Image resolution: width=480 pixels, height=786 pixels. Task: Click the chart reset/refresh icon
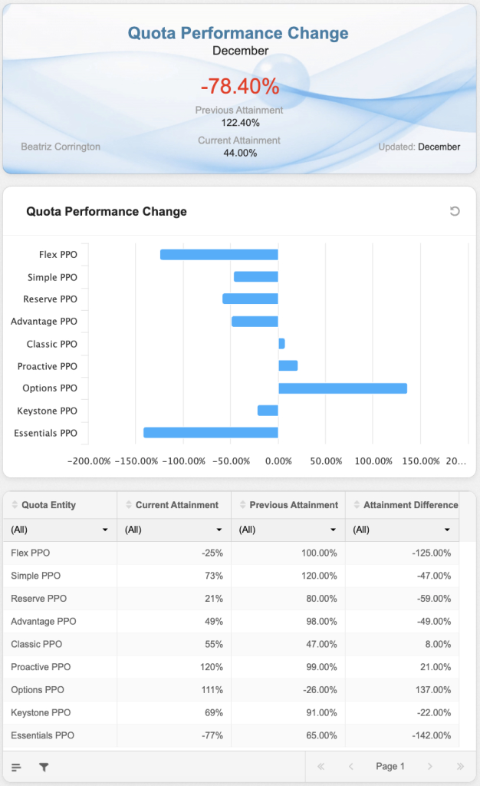coord(455,211)
